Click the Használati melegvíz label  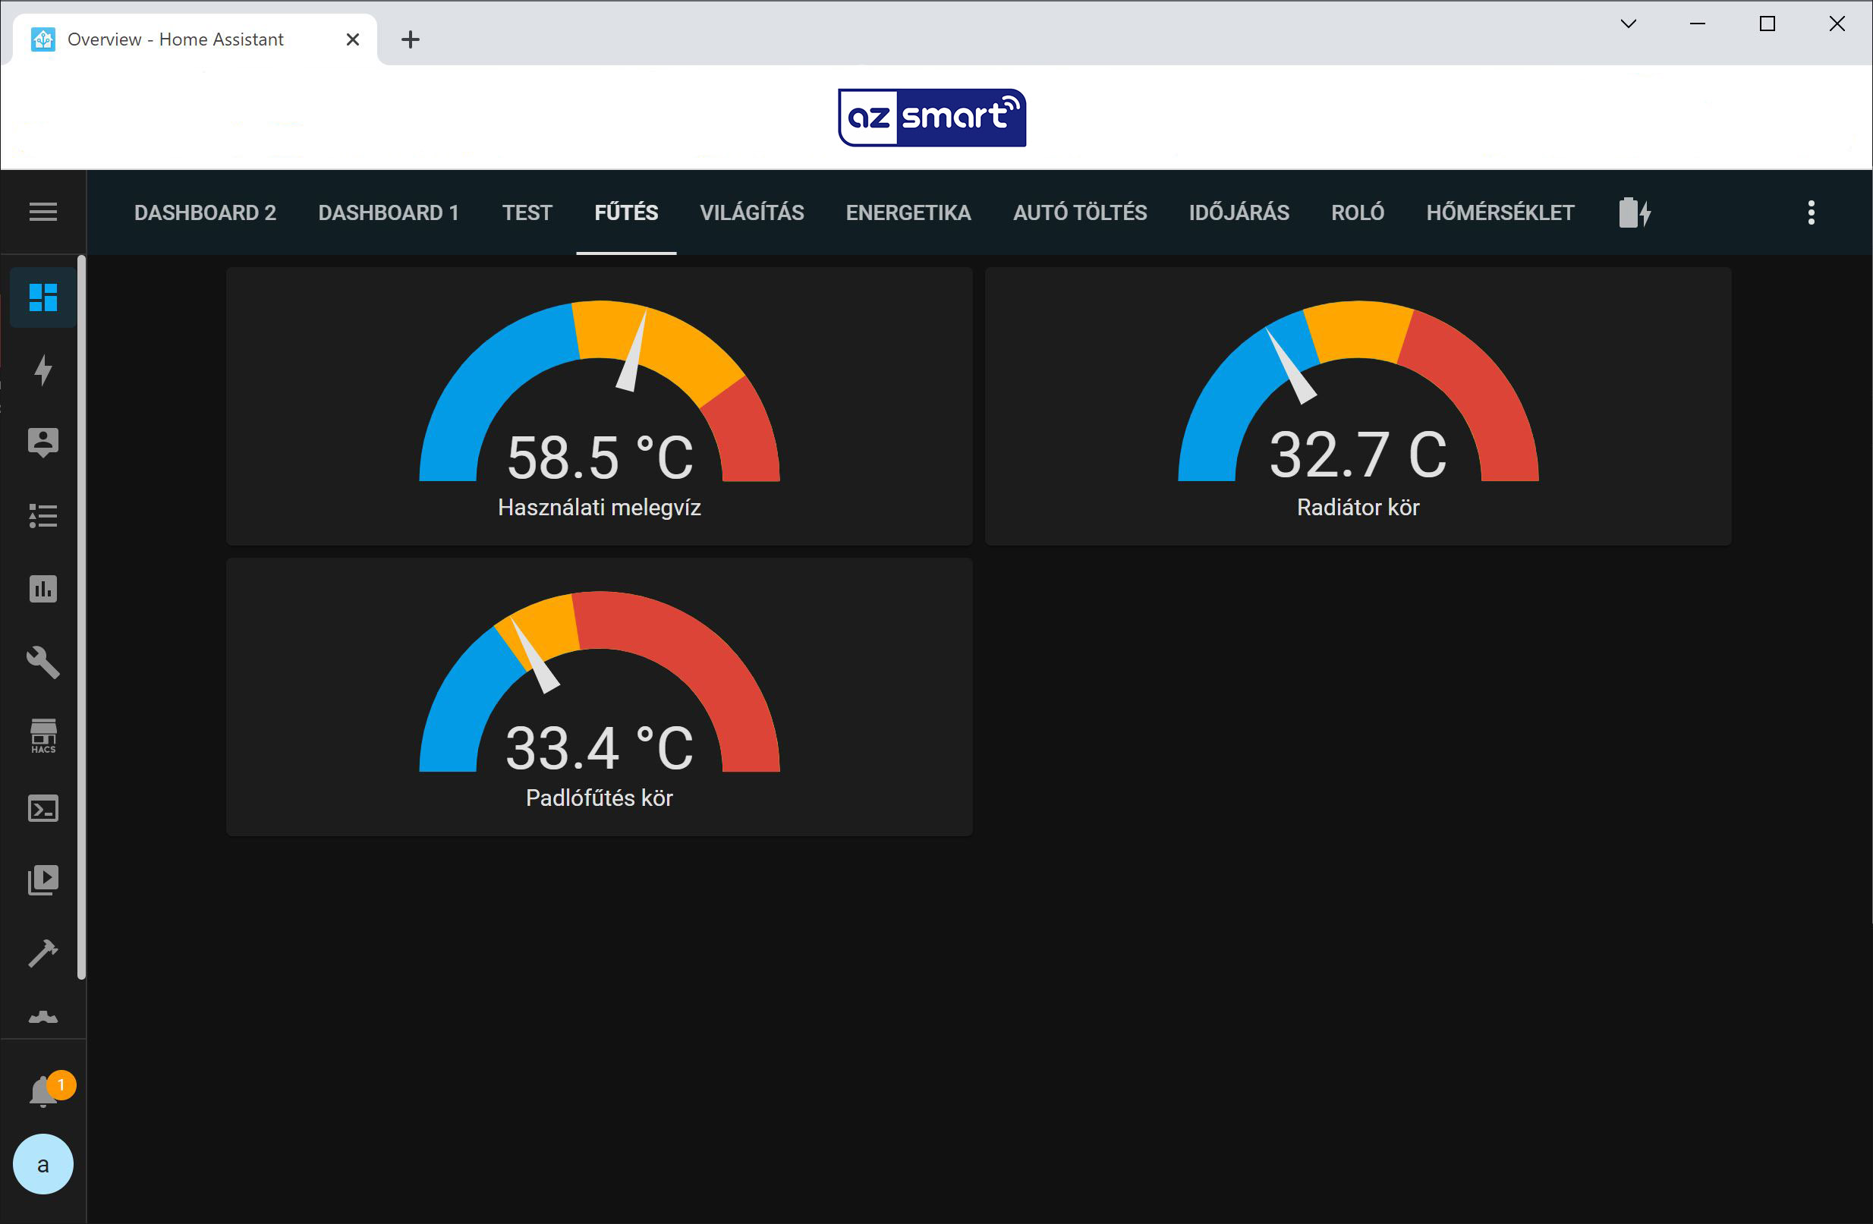click(600, 508)
